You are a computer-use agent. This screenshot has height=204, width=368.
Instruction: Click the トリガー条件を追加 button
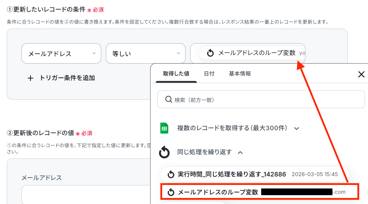coord(61,78)
